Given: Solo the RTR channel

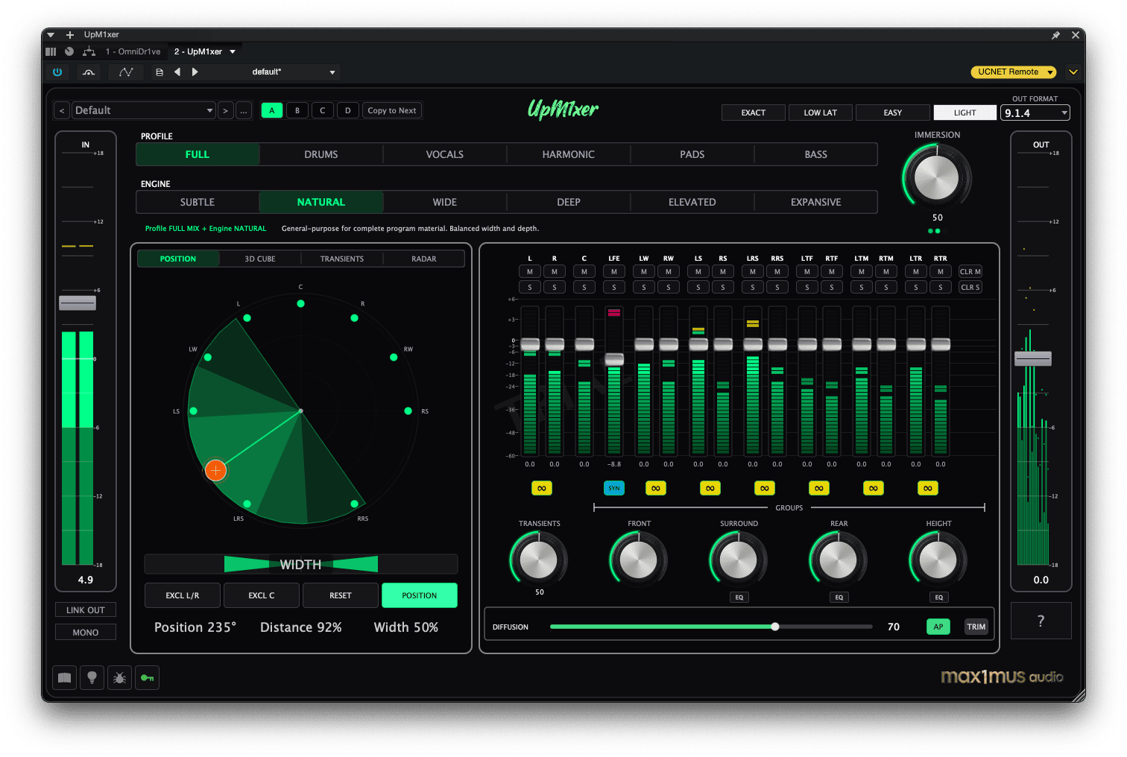Looking at the screenshot, I should click(x=941, y=288).
